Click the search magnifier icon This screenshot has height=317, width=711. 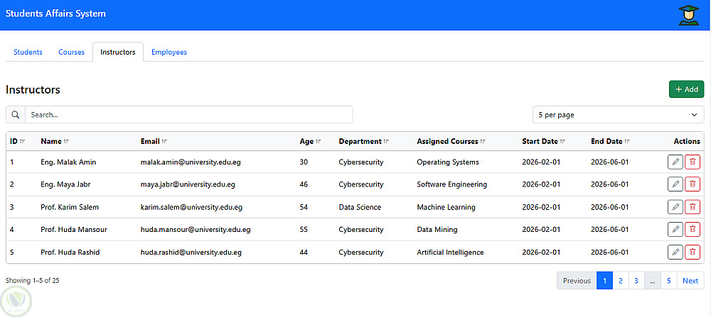click(x=16, y=114)
